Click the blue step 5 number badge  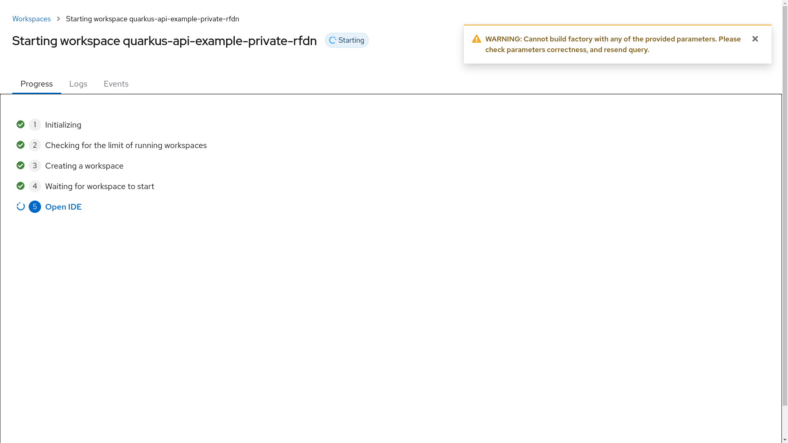coord(35,207)
